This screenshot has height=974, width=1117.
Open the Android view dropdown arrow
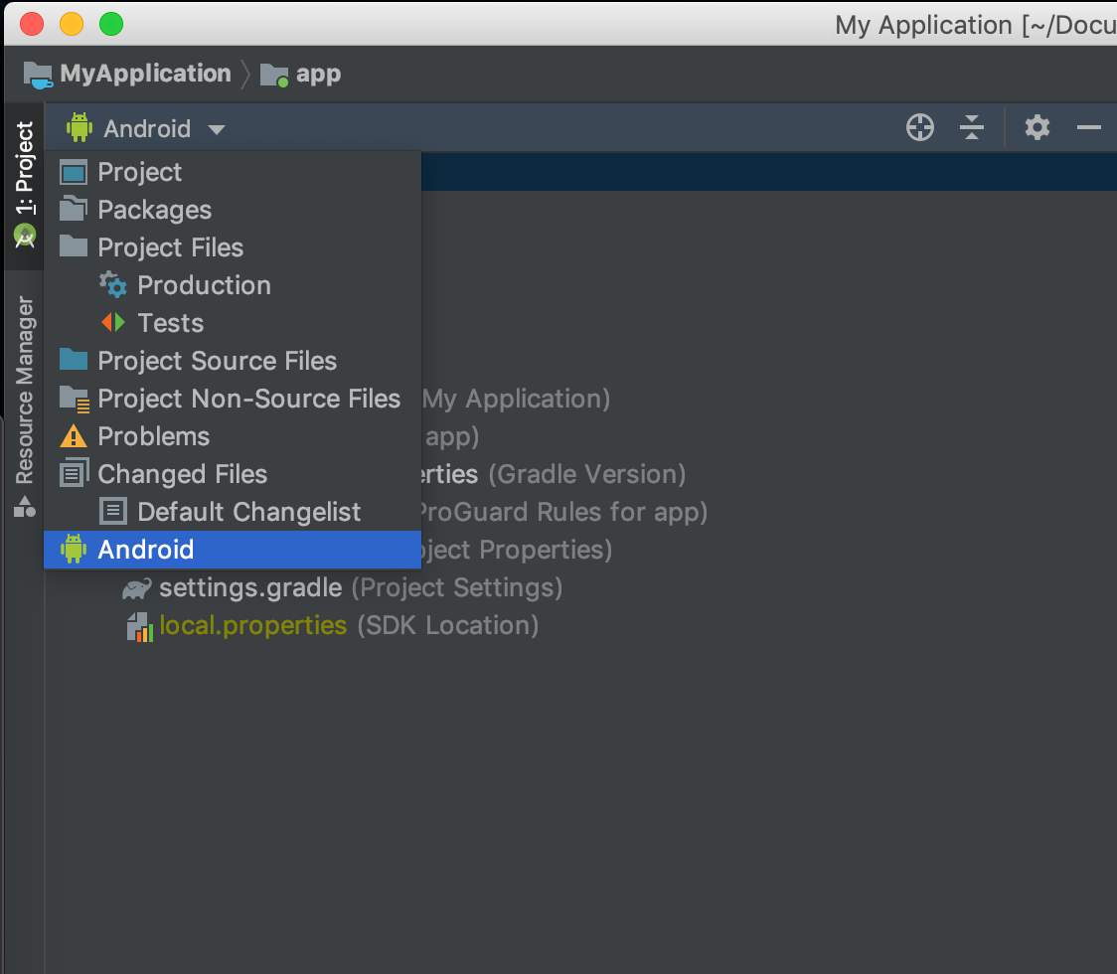[x=217, y=129]
